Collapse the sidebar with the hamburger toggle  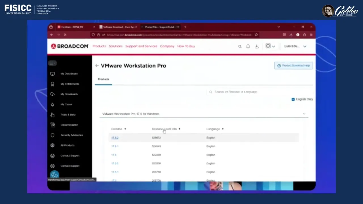click(x=52, y=63)
